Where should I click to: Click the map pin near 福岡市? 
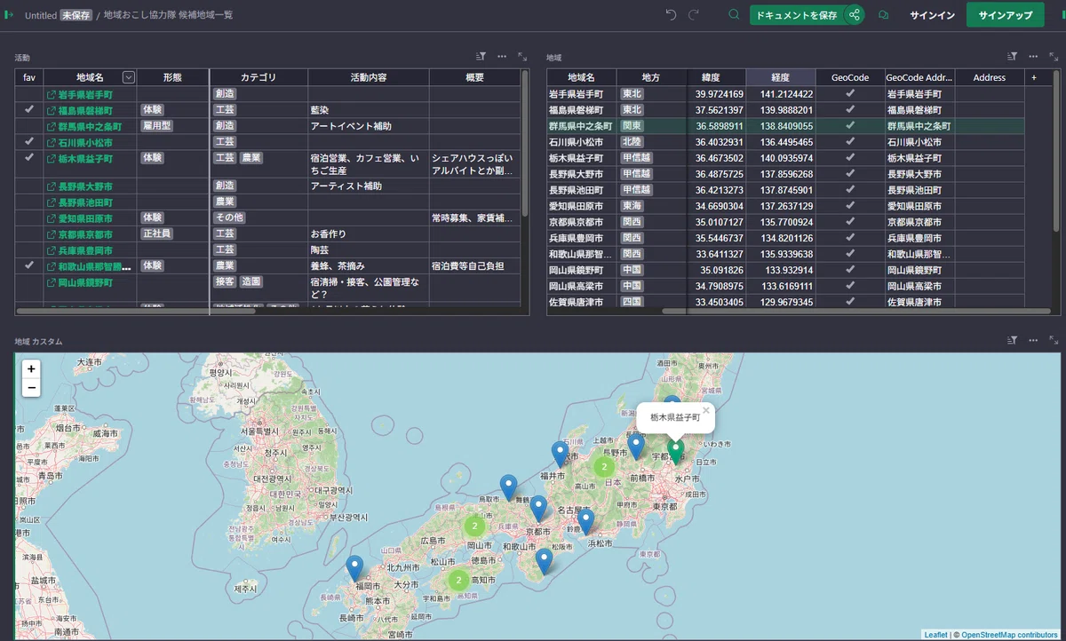click(x=355, y=568)
